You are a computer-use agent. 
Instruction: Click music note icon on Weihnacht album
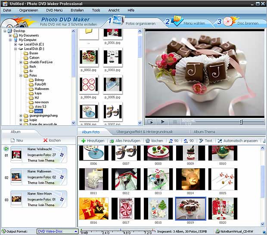62,155
